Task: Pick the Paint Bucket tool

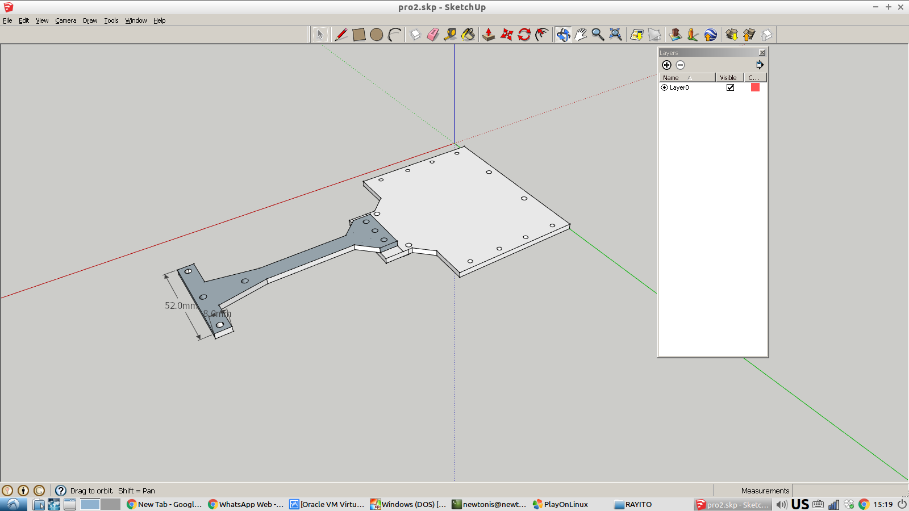Action: (x=468, y=35)
